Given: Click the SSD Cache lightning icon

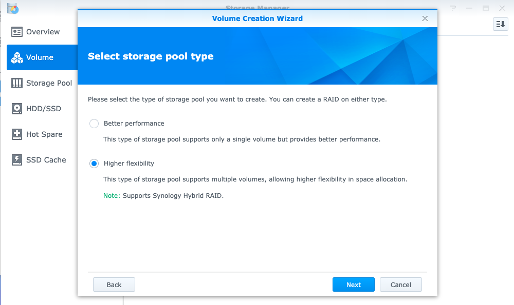Looking at the screenshot, I should (17, 160).
